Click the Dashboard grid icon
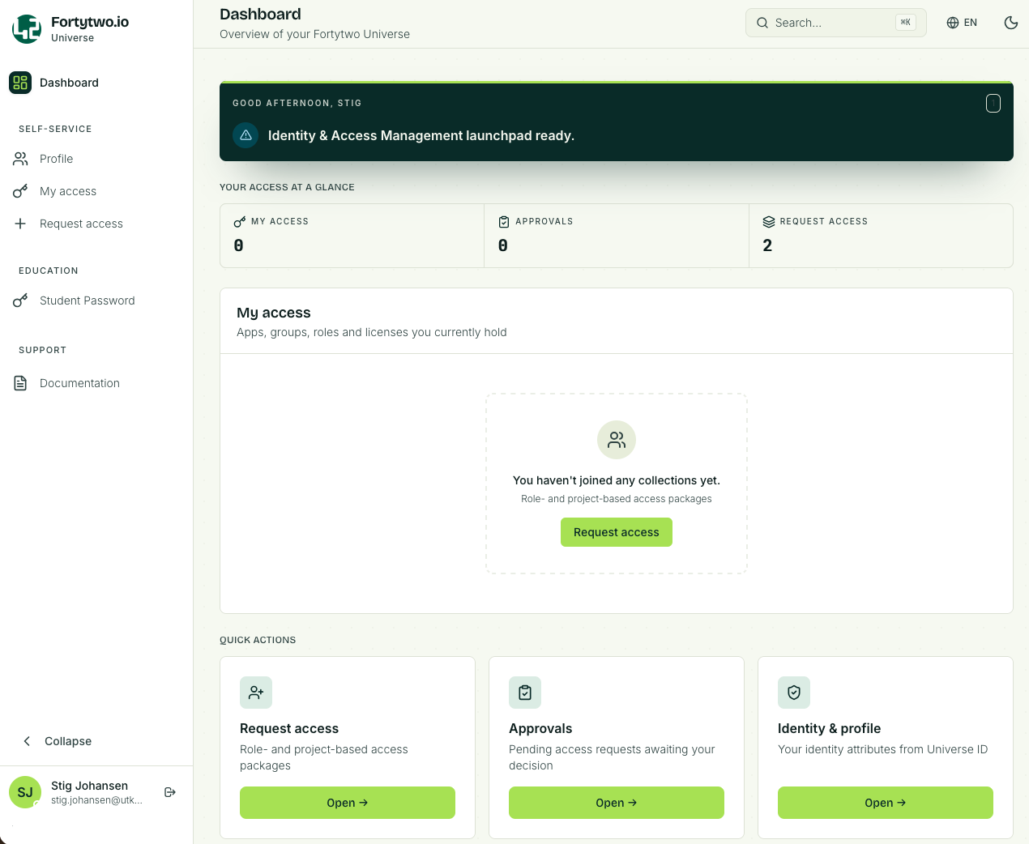 click(20, 83)
